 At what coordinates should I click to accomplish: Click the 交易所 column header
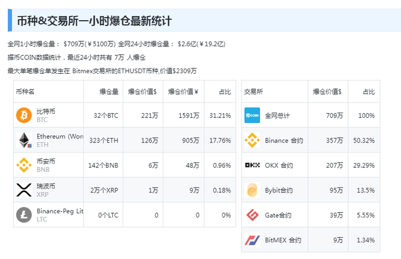[x=254, y=91]
